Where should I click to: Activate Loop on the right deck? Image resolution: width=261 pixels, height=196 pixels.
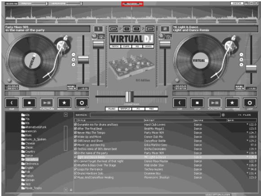pos(250,103)
